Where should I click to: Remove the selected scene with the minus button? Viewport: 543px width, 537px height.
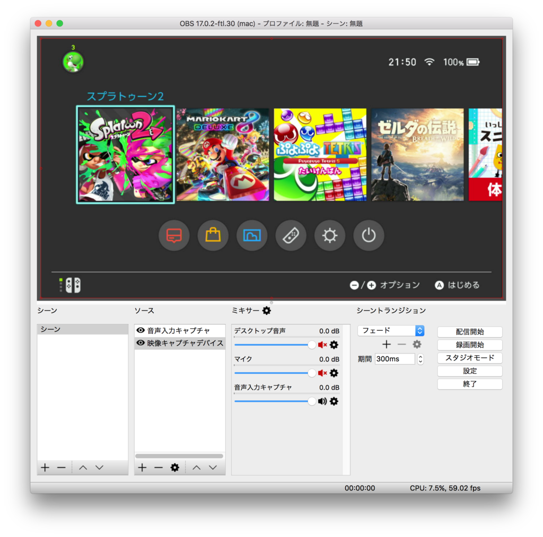pyautogui.click(x=62, y=468)
